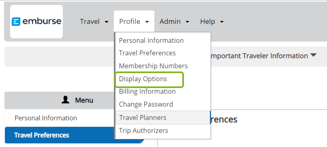Viewport: 327px width, 147px height.
Task: Choose Travel Preferences in Profile dropdown
Action: [147, 53]
